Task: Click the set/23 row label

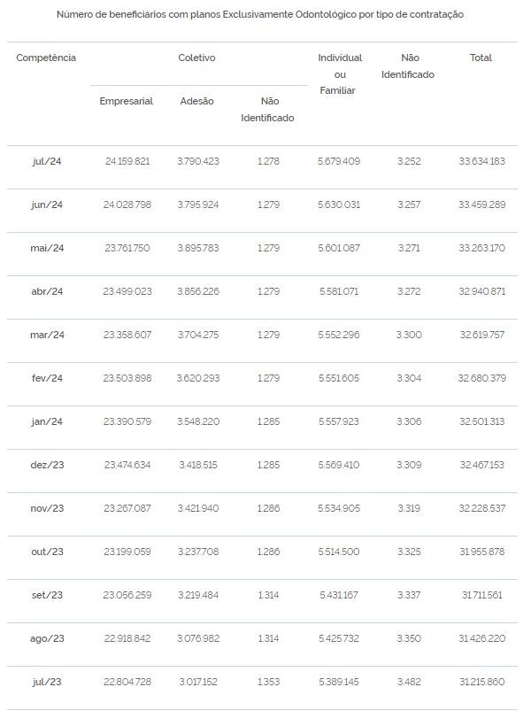Action: point(47,595)
